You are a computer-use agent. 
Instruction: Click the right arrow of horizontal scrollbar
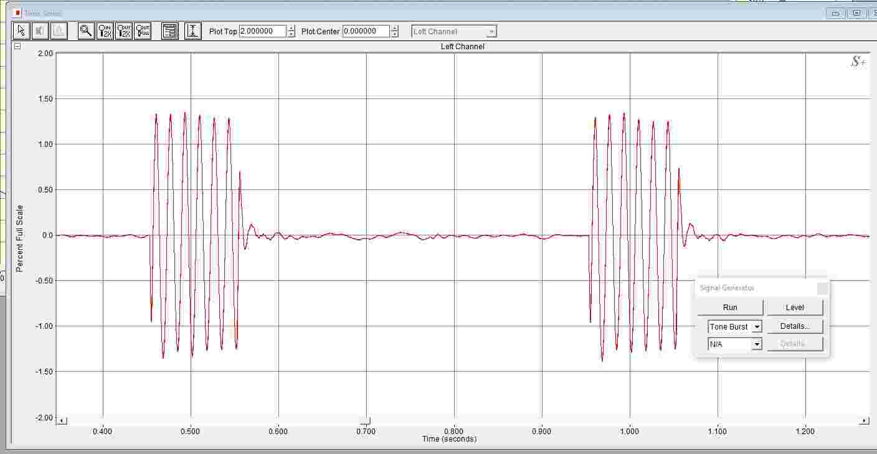pos(864,421)
